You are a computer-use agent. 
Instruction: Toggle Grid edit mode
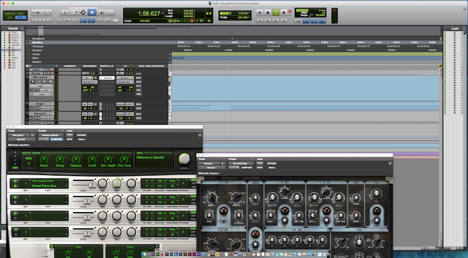(21, 17)
